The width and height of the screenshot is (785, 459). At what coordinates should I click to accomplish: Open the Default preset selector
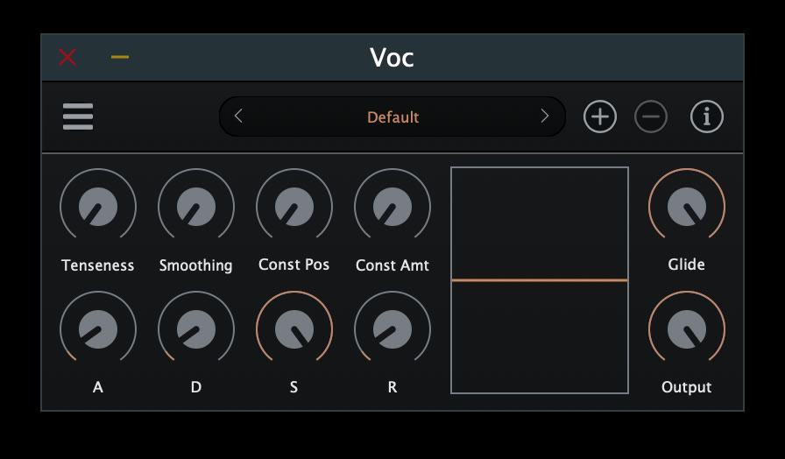392,117
